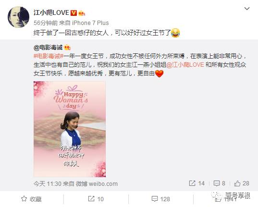Open the @电影毒诚 account link
The image size is (258, 207).
48,48
